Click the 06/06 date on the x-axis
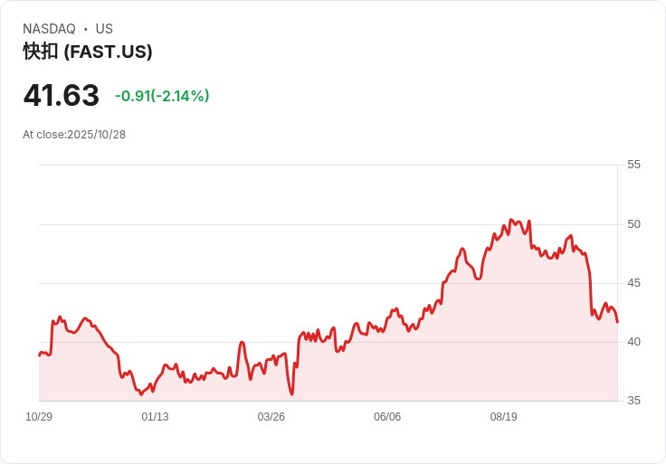 pos(387,417)
